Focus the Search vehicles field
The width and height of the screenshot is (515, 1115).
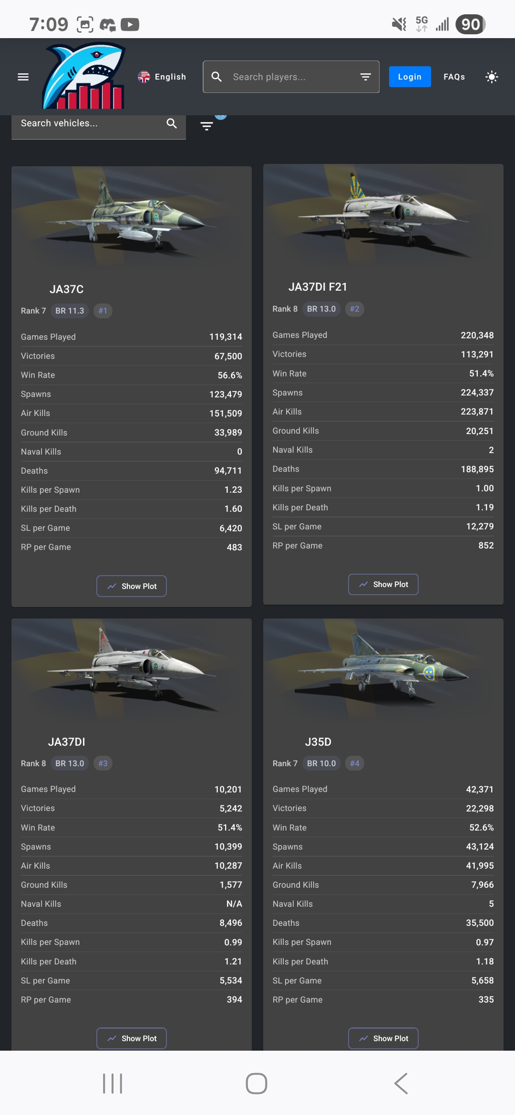click(x=91, y=123)
